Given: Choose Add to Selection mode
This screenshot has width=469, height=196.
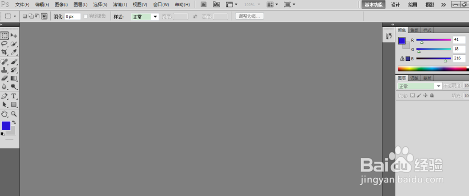Looking at the screenshot, I should (x=31, y=16).
